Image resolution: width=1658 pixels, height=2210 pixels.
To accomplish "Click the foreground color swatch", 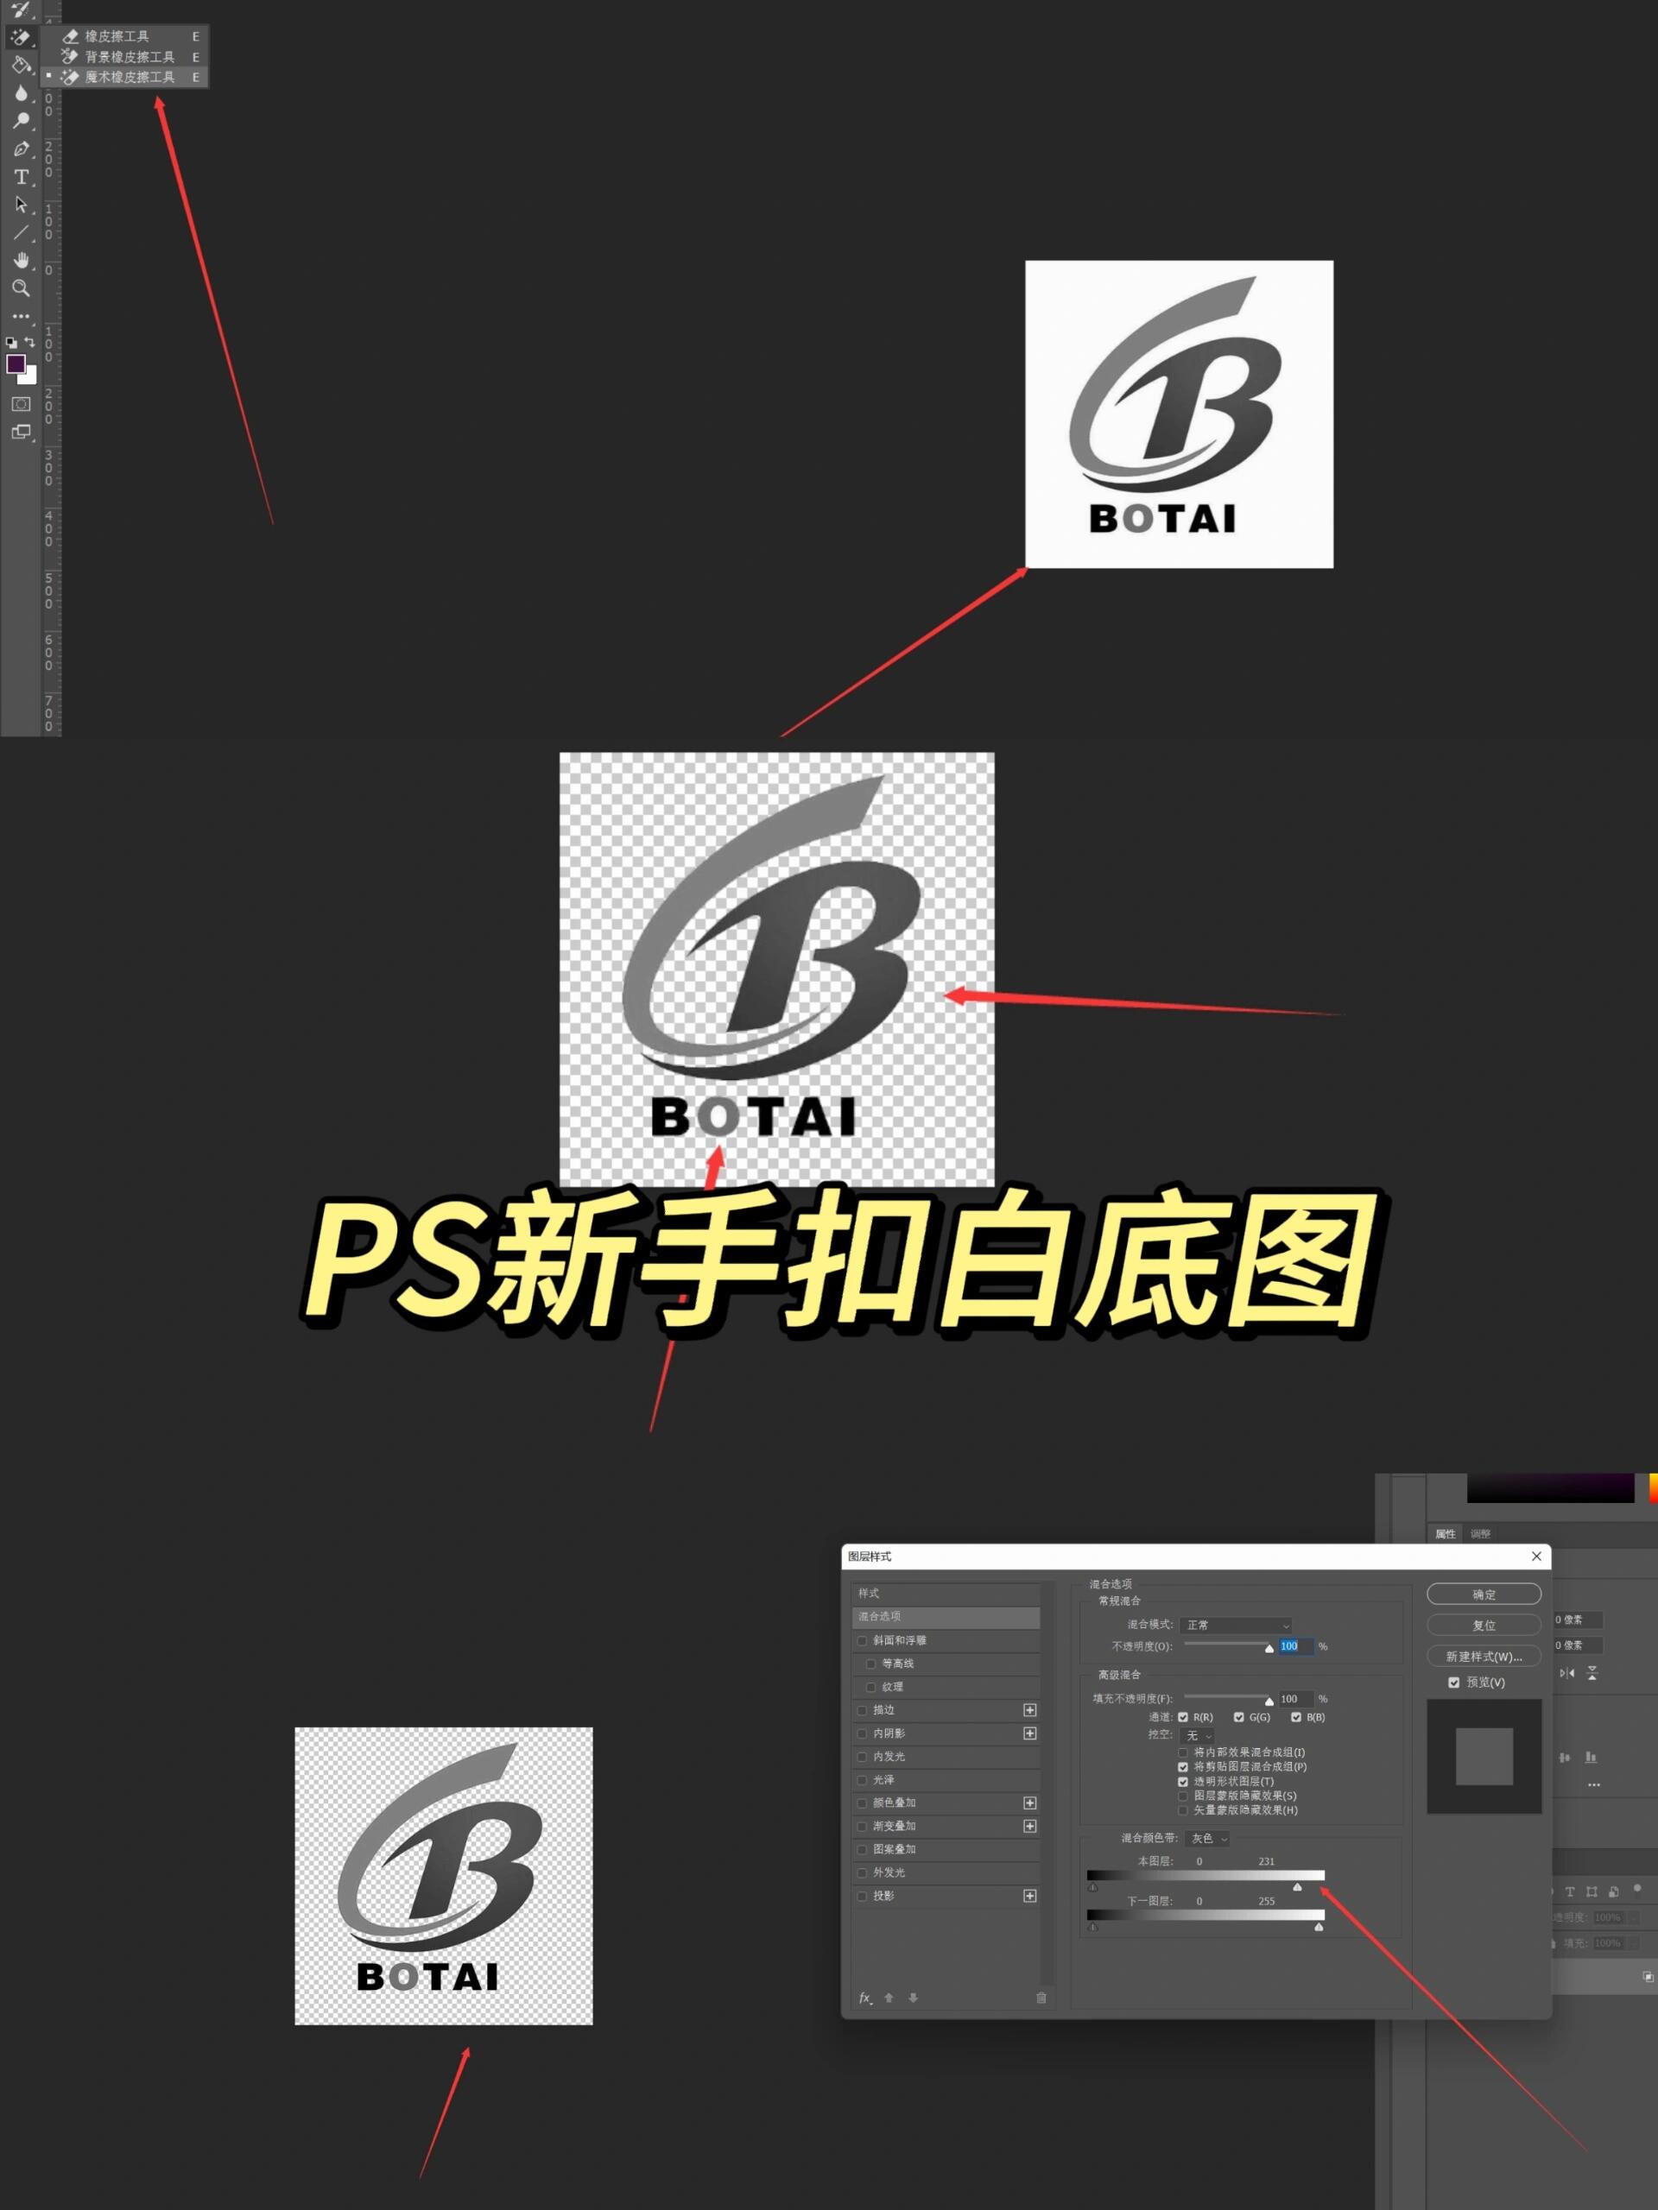I will point(15,363).
